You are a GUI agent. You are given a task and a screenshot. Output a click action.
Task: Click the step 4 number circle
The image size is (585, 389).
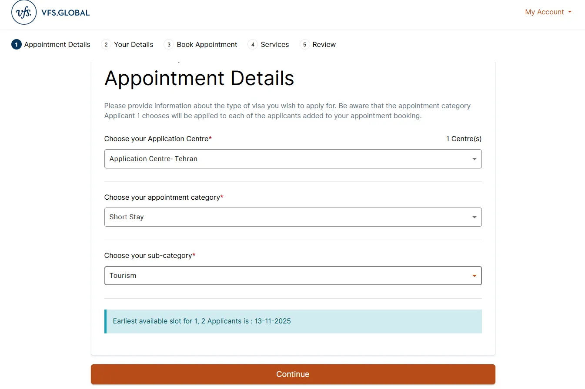click(253, 45)
